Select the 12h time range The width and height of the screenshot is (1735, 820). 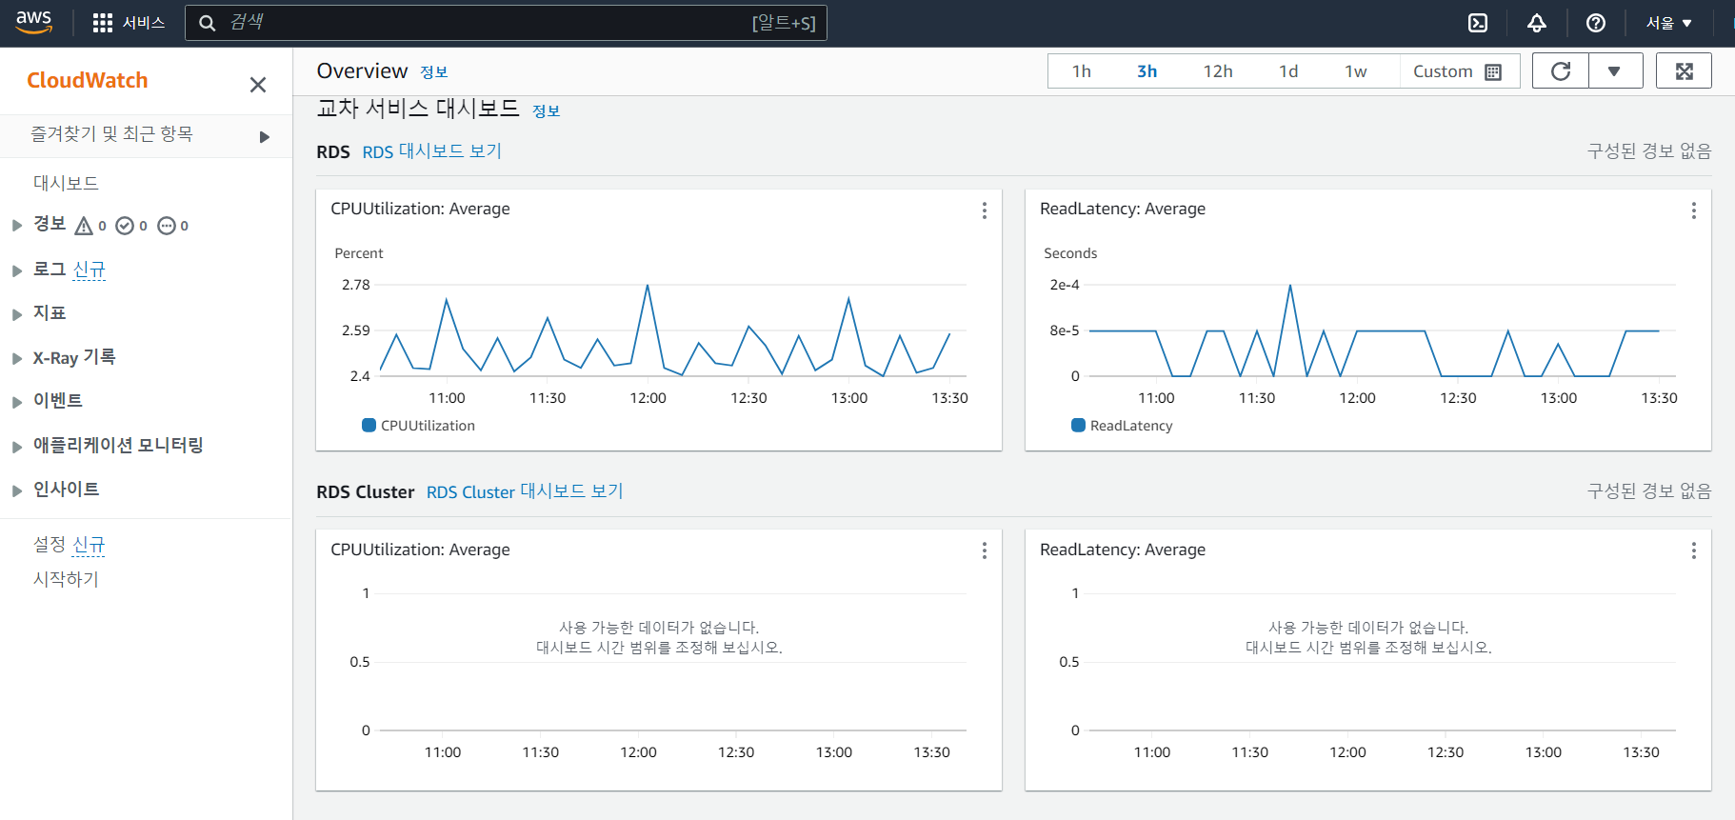[1218, 71]
